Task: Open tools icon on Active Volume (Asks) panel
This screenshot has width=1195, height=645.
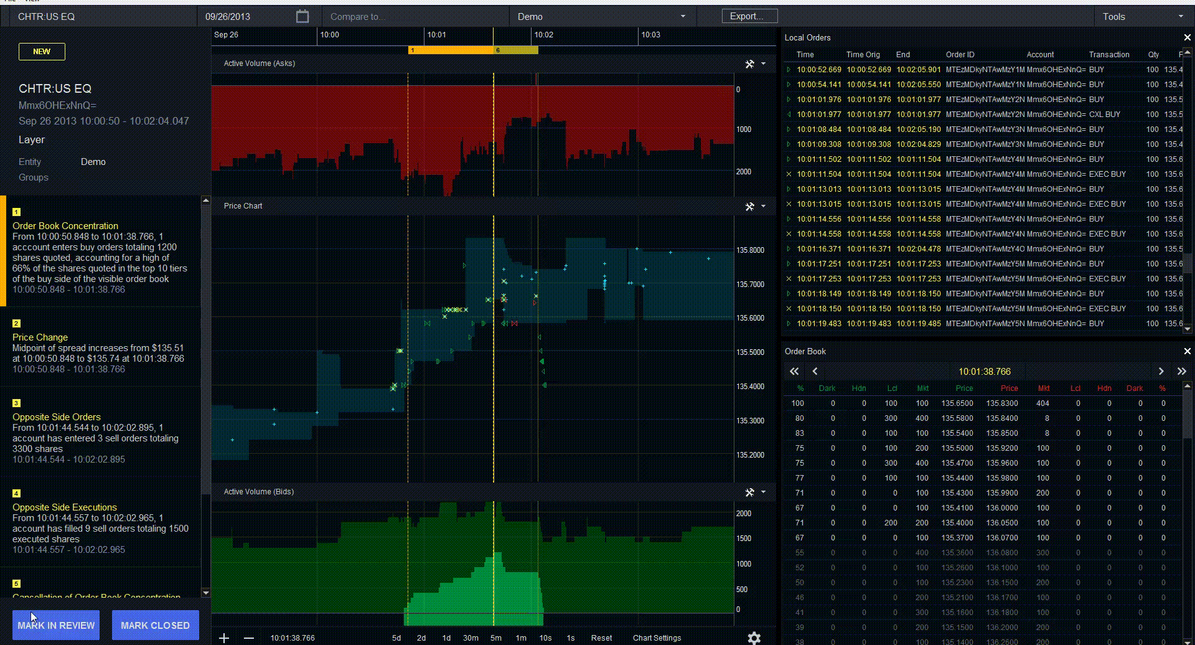Action: click(749, 64)
